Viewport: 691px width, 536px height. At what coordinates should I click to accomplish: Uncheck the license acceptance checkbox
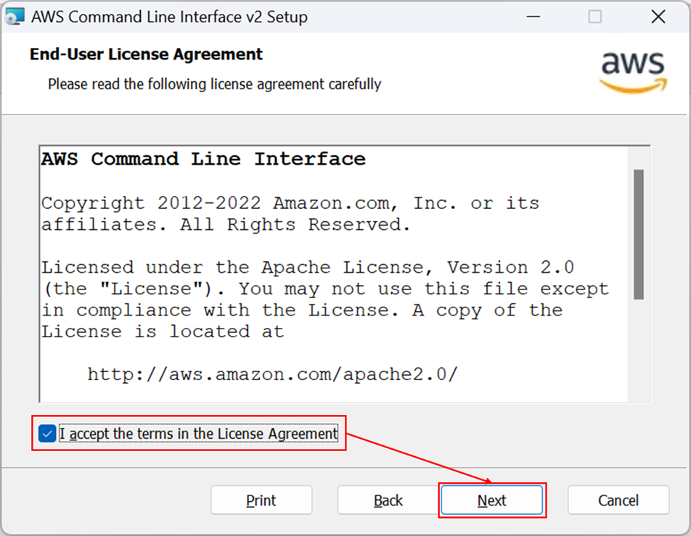coord(46,434)
